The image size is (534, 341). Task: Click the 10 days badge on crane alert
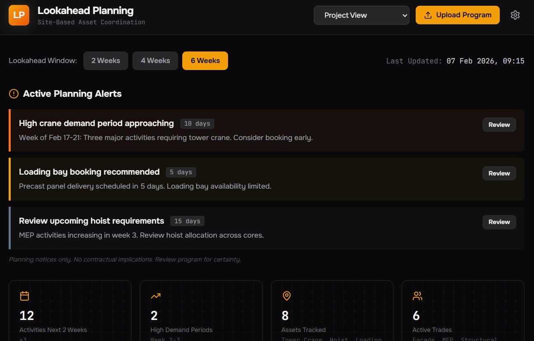pyautogui.click(x=197, y=123)
